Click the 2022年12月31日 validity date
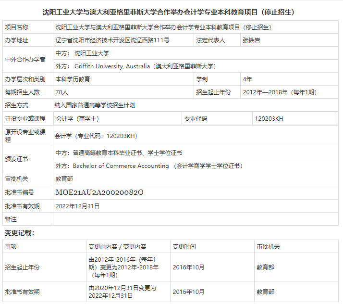This screenshot has width=343, height=305. [77, 206]
